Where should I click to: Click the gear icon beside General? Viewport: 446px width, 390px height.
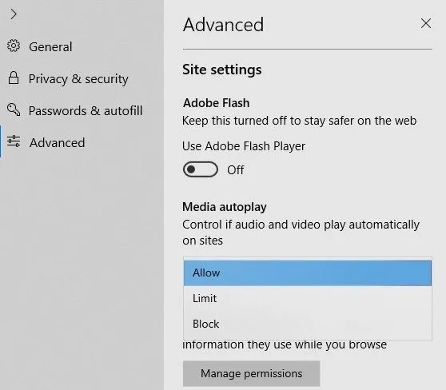(14, 46)
